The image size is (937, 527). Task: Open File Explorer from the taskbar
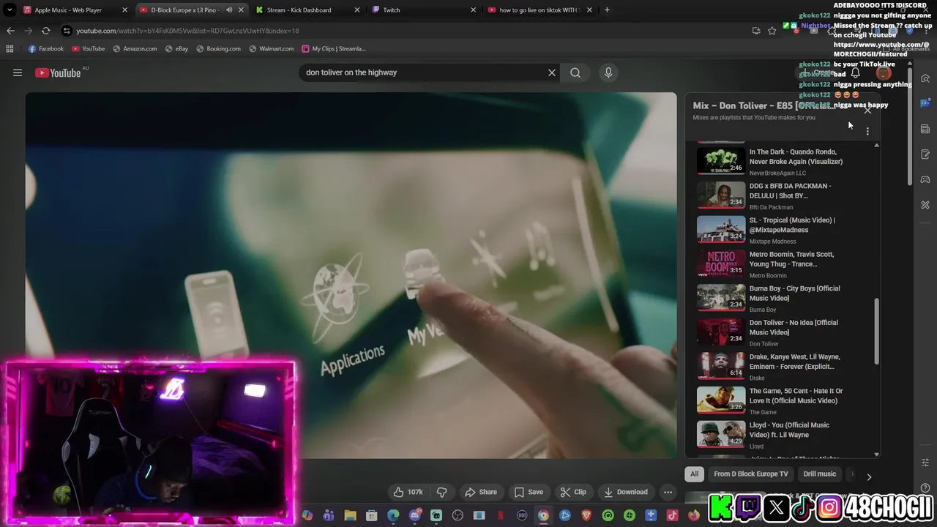click(x=350, y=515)
